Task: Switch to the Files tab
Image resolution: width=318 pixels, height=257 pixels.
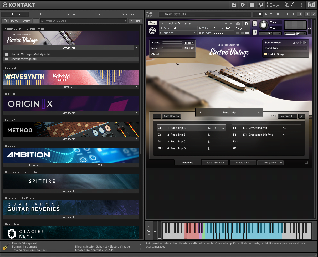Action: (x=43, y=14)
